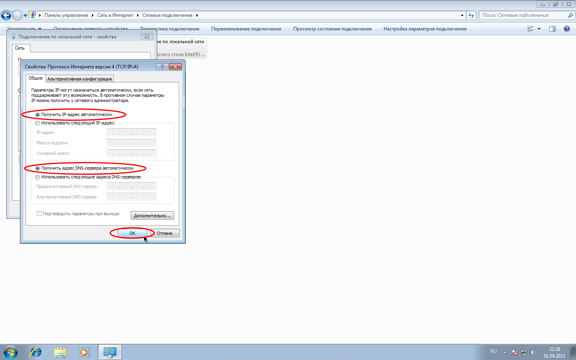The height and width of the screenshot is (360, 576).
Task: Open the address bar history dropdown
Action: coord(462,15)
